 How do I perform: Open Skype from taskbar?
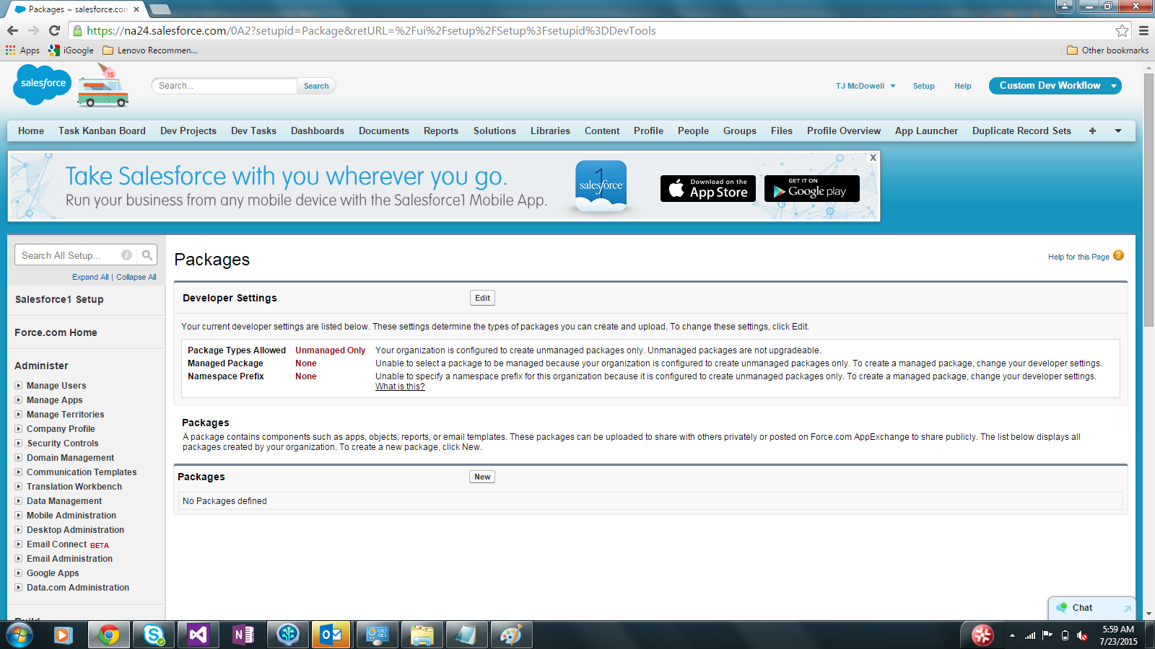click(154, 635)
